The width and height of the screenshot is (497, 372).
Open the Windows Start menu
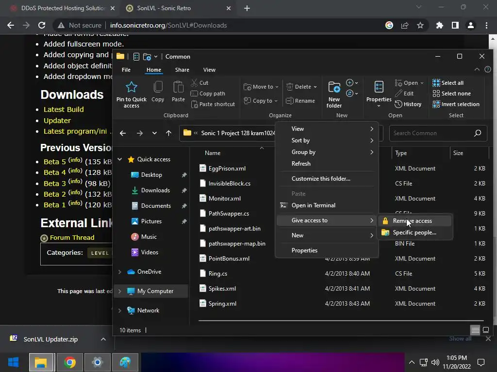[13, 362]
